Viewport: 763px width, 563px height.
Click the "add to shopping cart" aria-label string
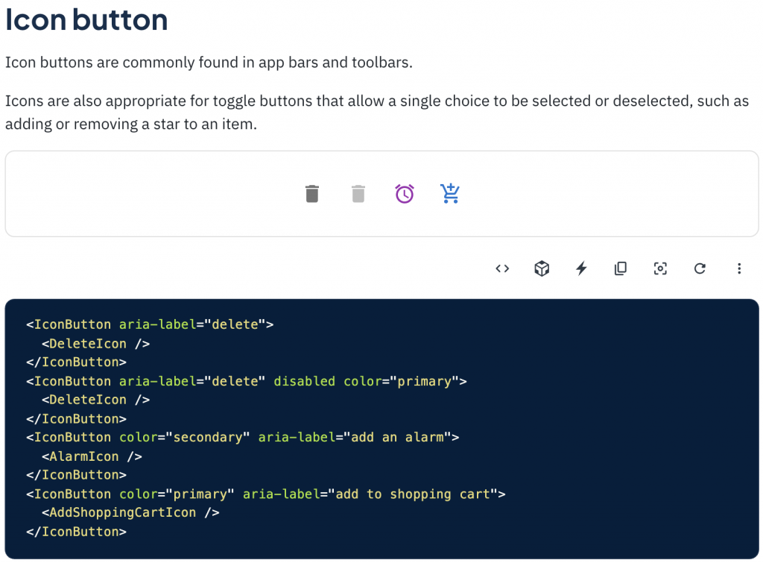coord(413,494)
